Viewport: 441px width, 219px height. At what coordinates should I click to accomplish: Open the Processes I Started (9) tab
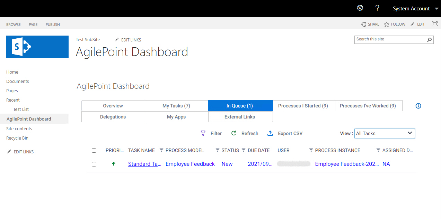click(304, 106)
